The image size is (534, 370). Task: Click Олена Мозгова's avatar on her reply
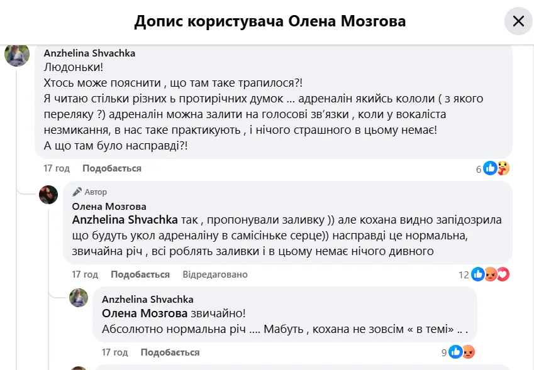(x=48, y=195)
